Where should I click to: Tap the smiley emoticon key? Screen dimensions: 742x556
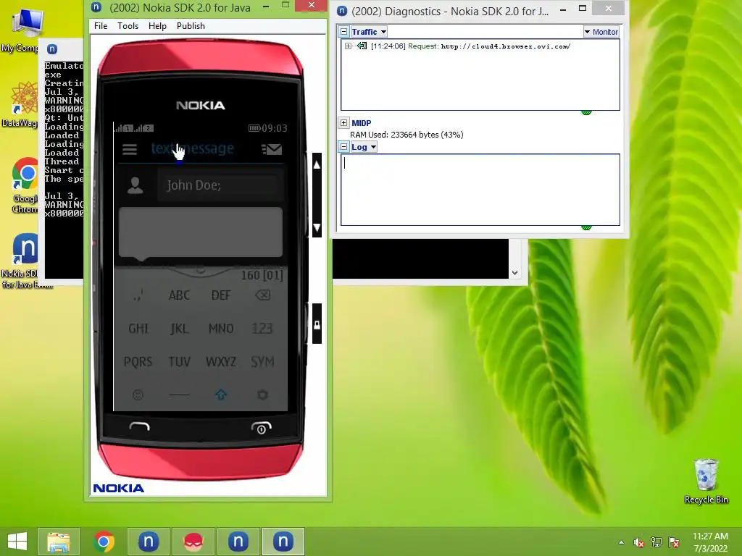pos(138,395)
